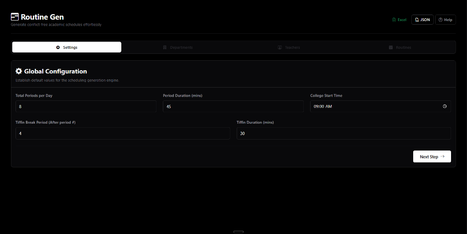This screenshot has height=234, width=467.
Task: Click the 'Establish default values' description text
Action: (x=67, y=80)
